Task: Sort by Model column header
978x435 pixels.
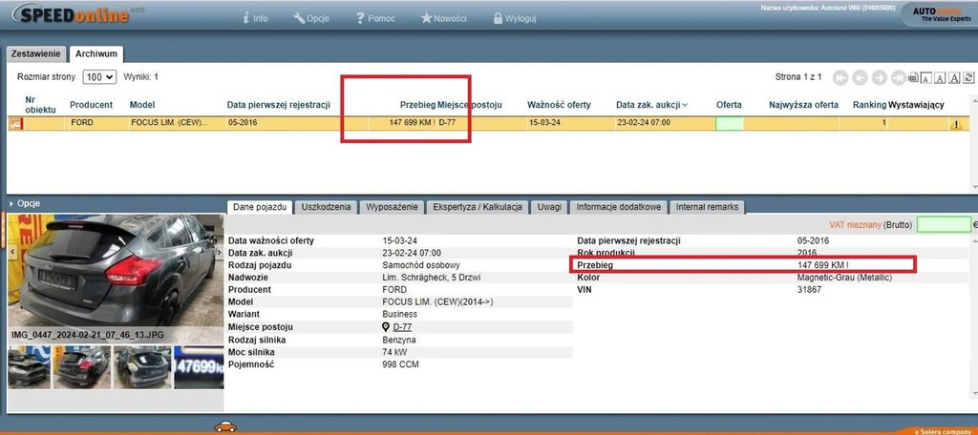Action: (x=142, y=105)
